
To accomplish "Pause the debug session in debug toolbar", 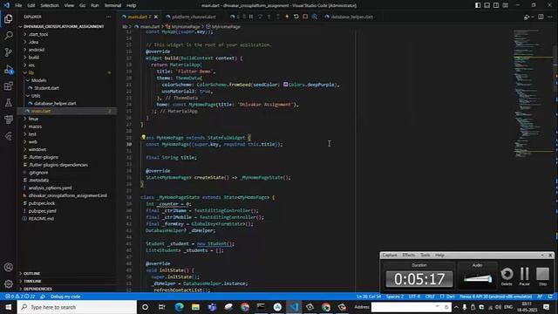I will (251, 17).
